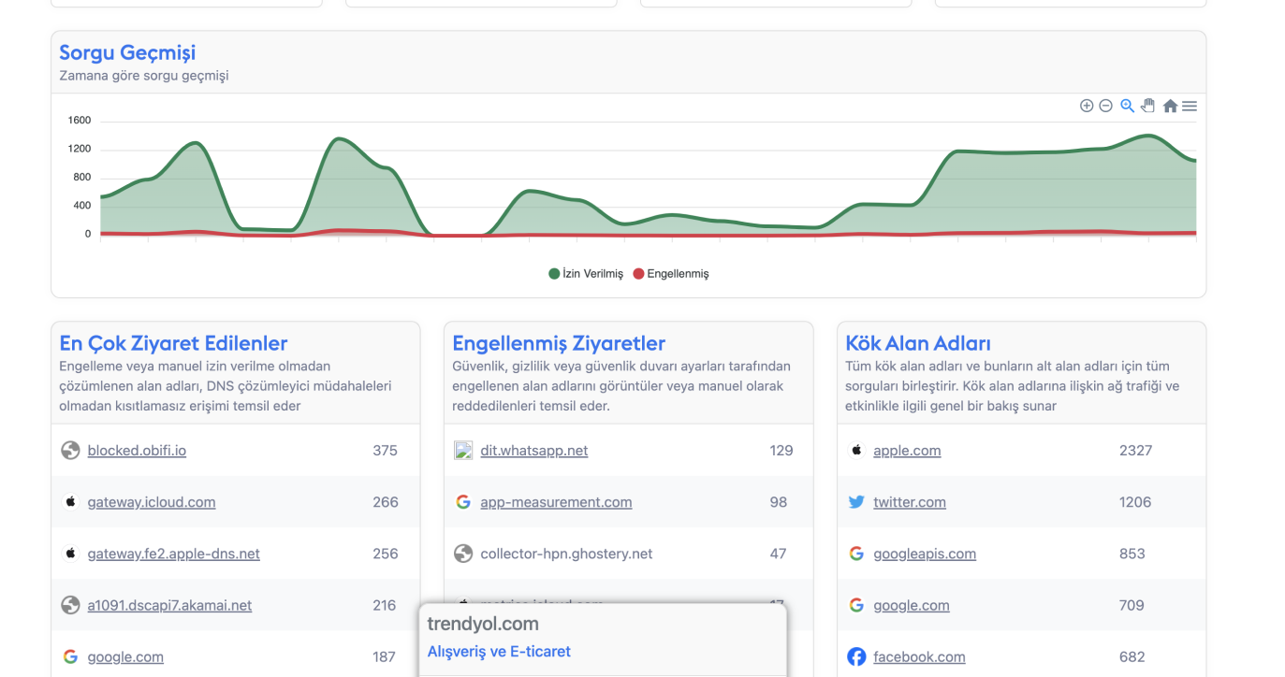The height and width of the screenshot is (677, 1285).
Task: Click the collector-hpn.ghostery.net entry
Action: (566, 554)
